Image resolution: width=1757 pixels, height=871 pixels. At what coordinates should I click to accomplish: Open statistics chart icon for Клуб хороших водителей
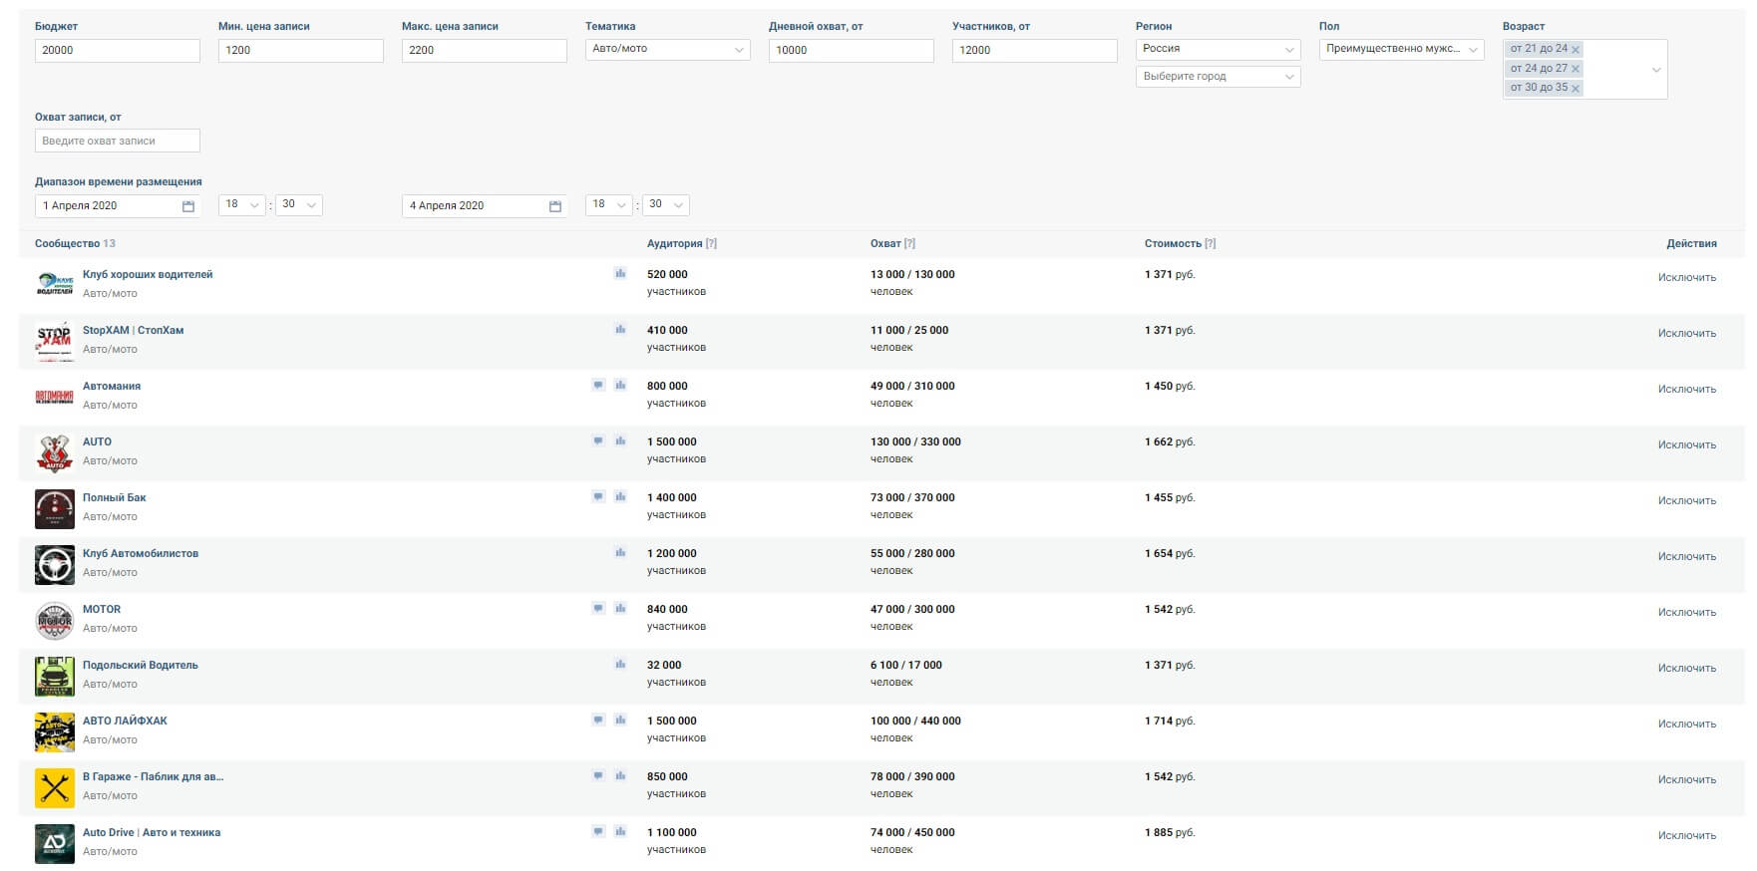coord(620,273)
